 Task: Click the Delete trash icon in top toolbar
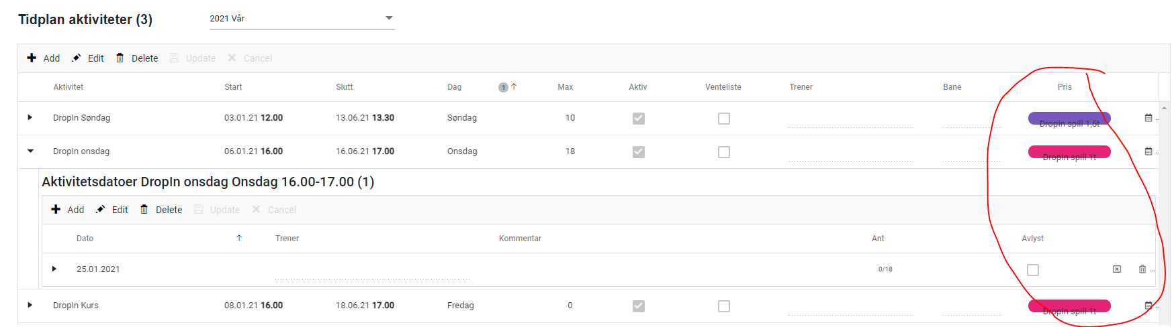(x=120, y=58)
